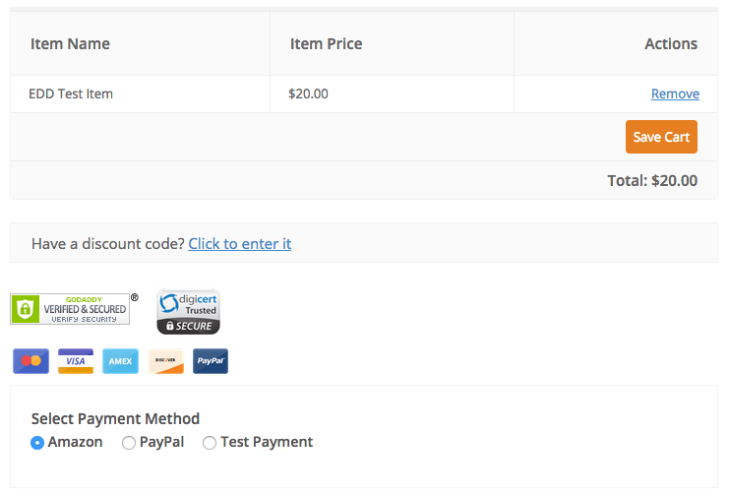729x496 pixels.
Task: Remove EDD Test Item from cart
Action: (x=675, y=94)
